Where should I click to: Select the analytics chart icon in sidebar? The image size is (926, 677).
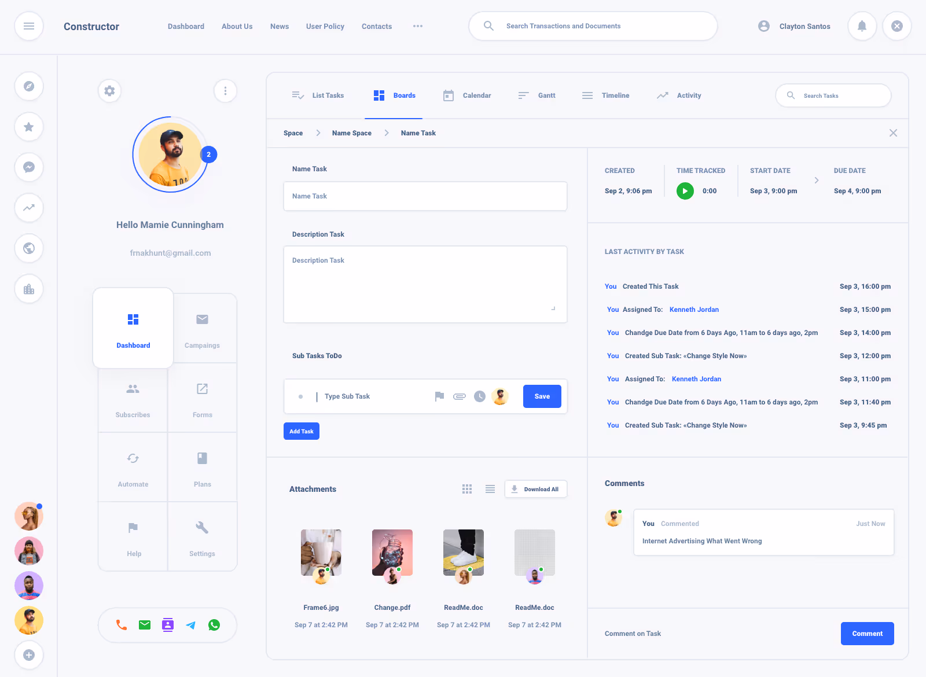28,208
